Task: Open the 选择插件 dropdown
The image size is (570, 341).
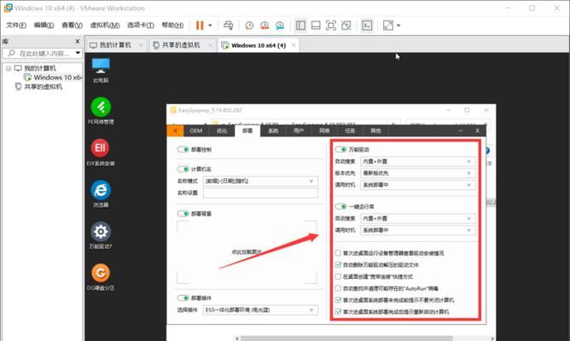Action: [x=260, y=309]
